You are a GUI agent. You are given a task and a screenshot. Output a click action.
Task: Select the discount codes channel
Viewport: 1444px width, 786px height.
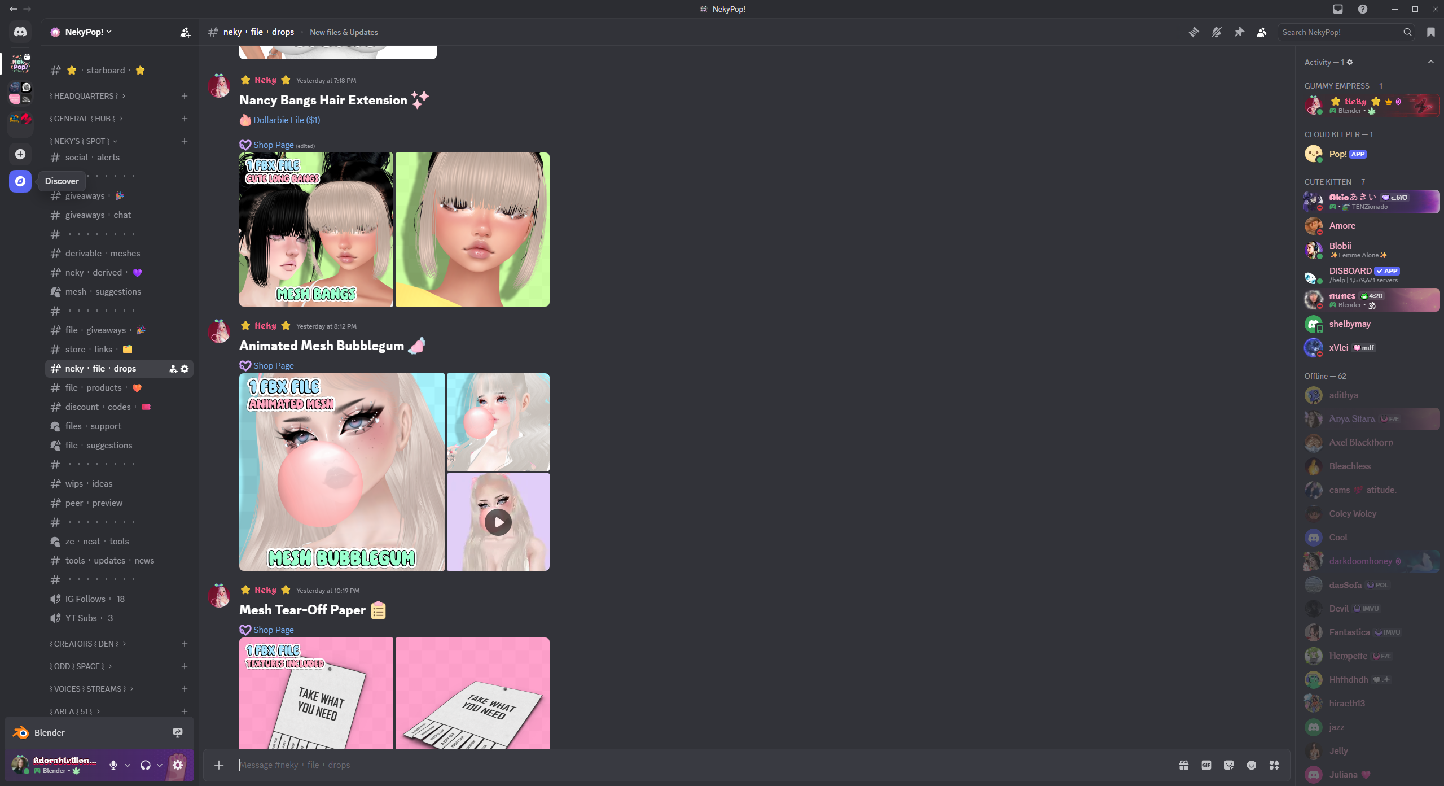point(98,407)
